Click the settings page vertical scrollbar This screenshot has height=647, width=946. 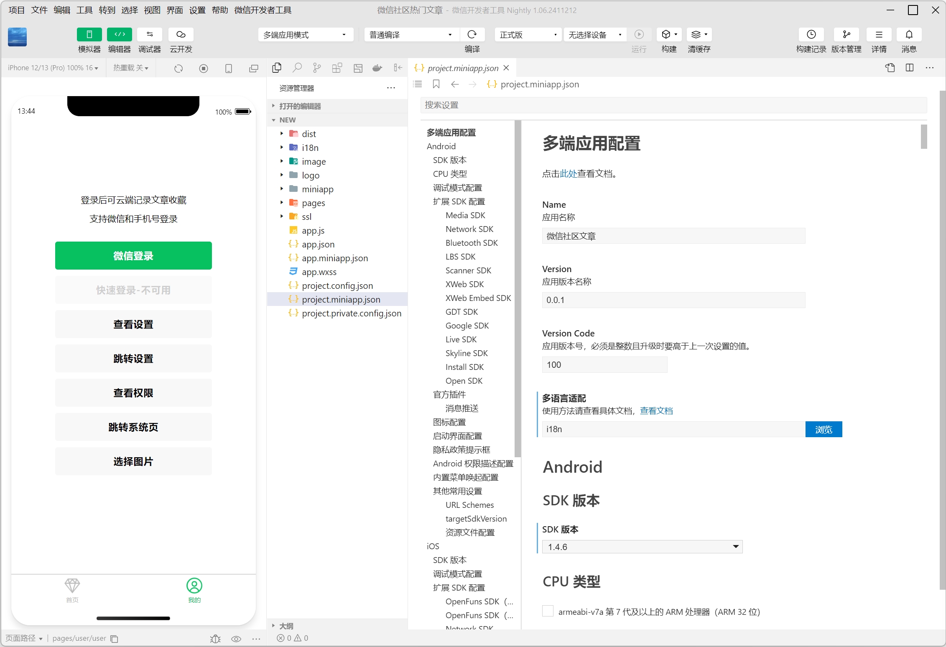click(x=924, y=136)
